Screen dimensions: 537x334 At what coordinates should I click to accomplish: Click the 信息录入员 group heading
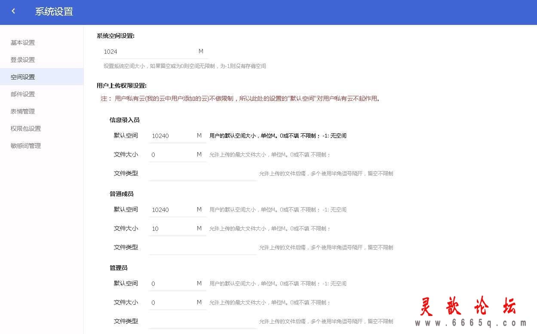(x=125, y=120)
